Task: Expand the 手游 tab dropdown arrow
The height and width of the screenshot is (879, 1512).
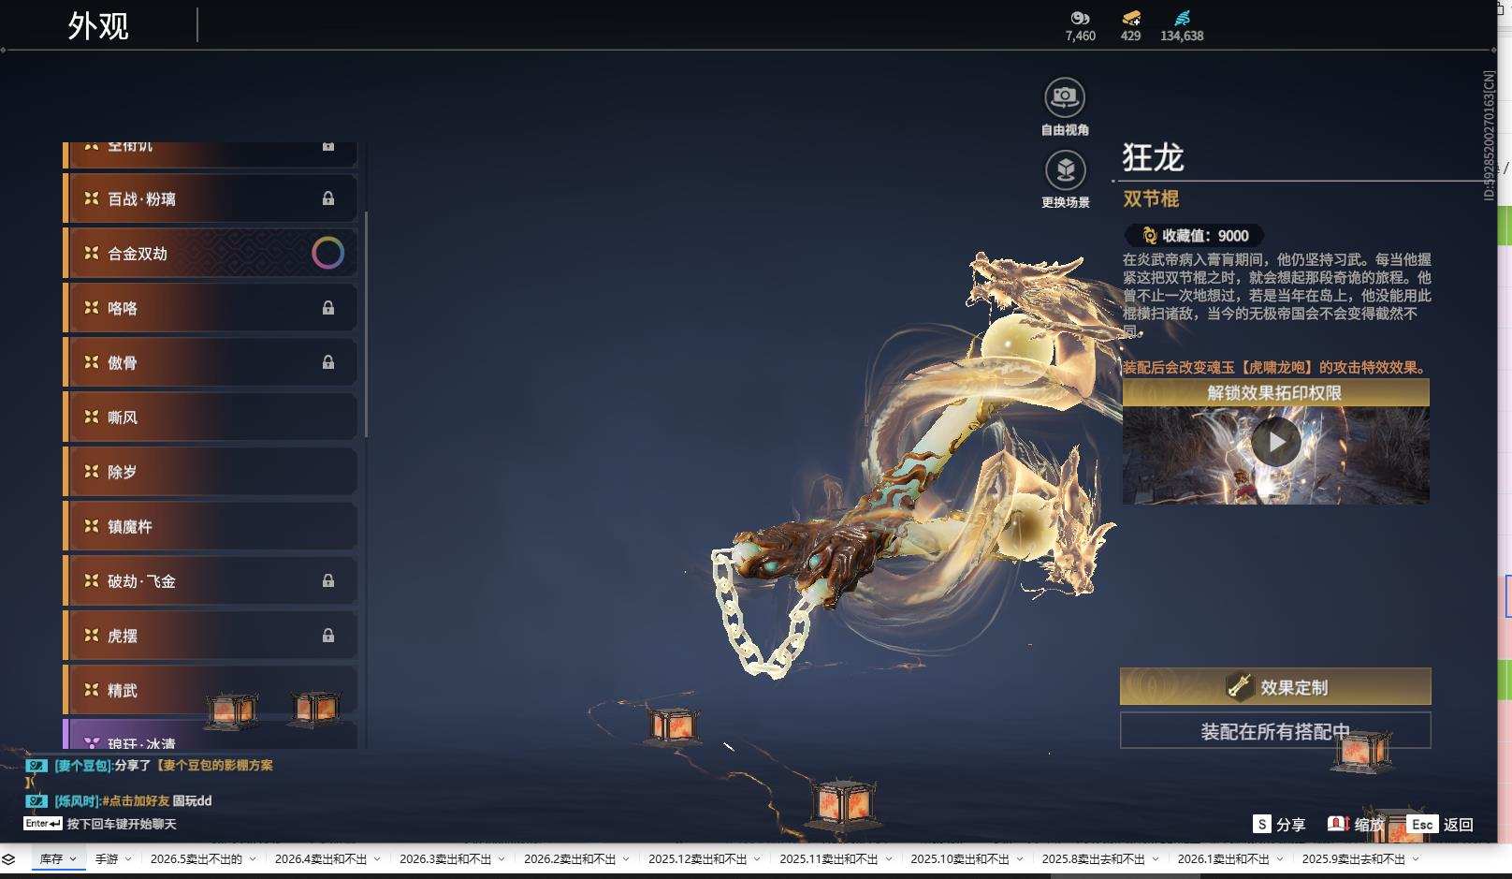Action: [128, 858]
